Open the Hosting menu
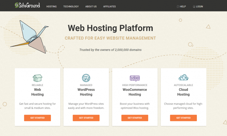This screenshot has width=227, height=136. (x=51, y=7)
